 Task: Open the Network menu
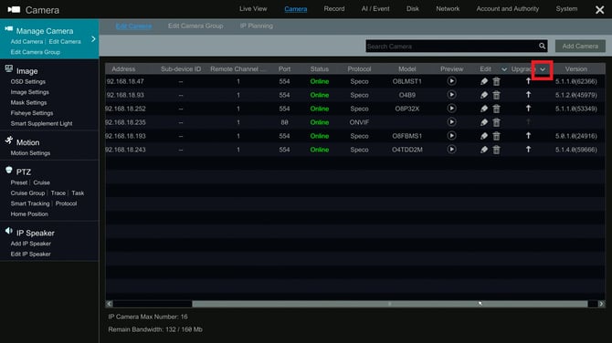(x=448, y=8)
